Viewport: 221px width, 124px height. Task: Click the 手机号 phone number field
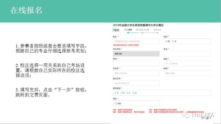(136, 73)
